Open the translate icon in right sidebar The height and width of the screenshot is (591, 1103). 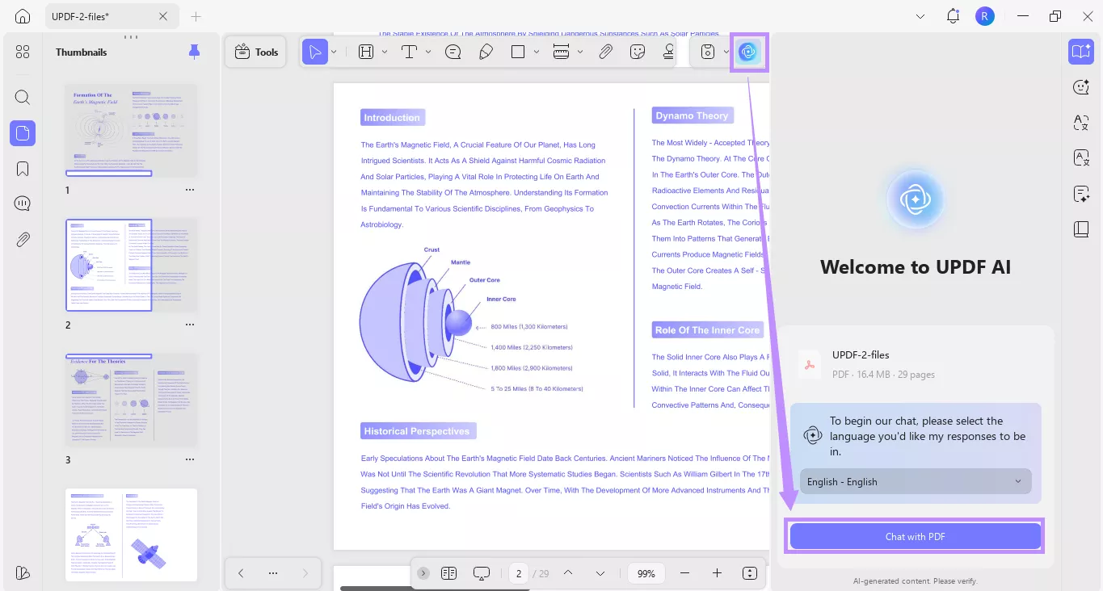[1081, 123]
